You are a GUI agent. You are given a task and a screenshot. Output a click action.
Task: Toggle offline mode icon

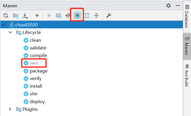pos(68,15)
